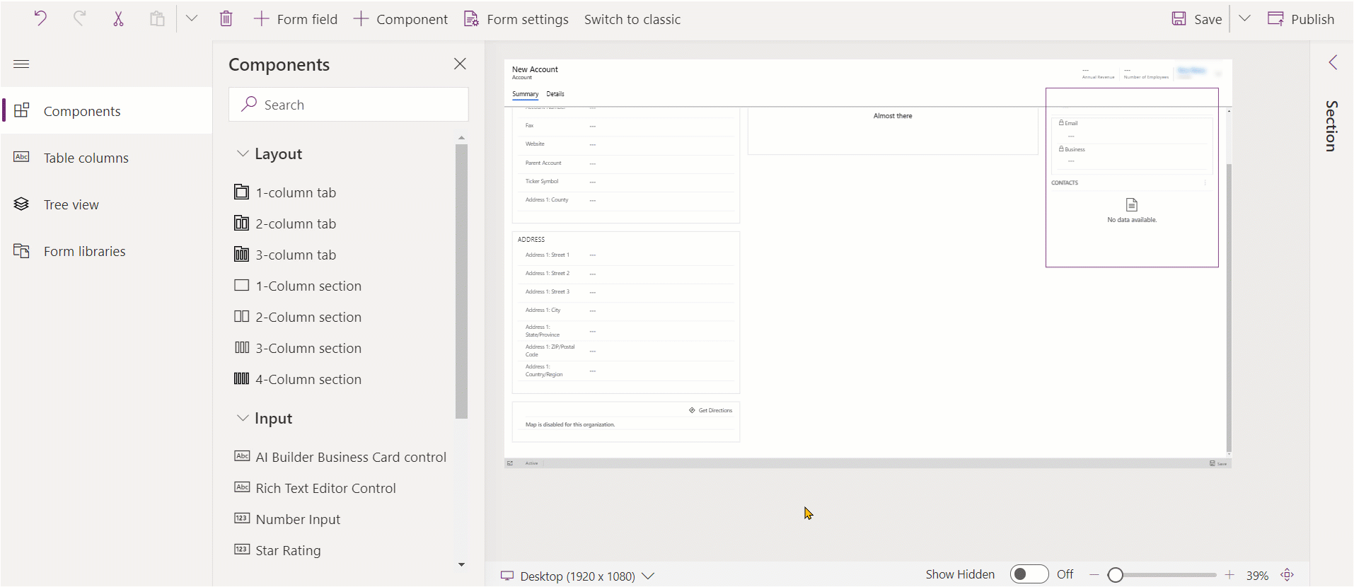Collapse the left navigation hamburger menu
The image size is (1354, 587).
[21, 64]
